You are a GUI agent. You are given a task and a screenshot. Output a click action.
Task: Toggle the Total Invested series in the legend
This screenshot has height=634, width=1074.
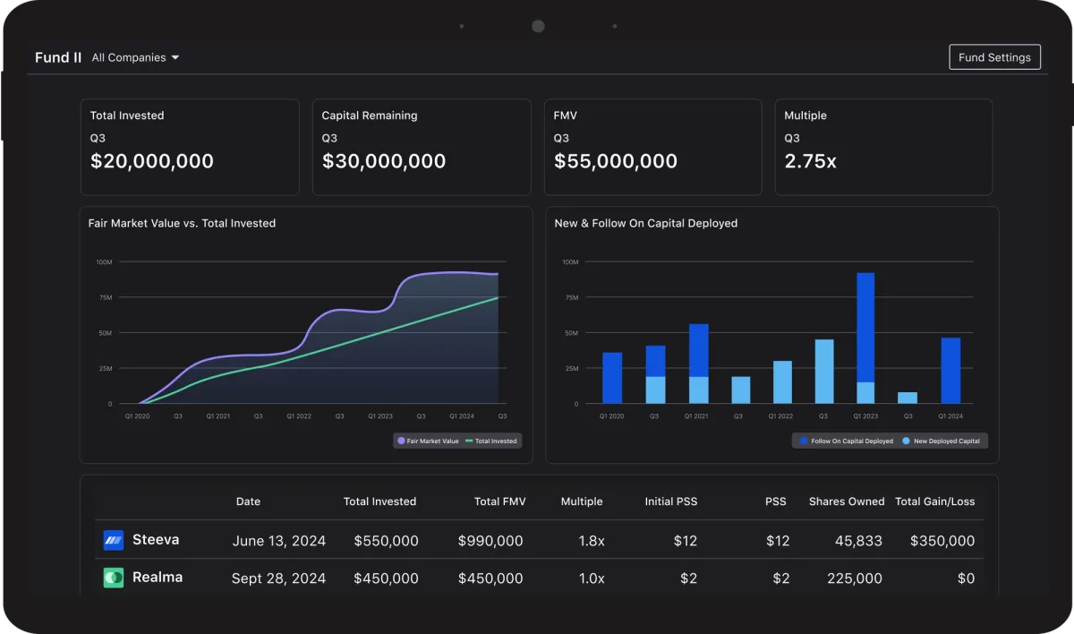tap(490, 441)
